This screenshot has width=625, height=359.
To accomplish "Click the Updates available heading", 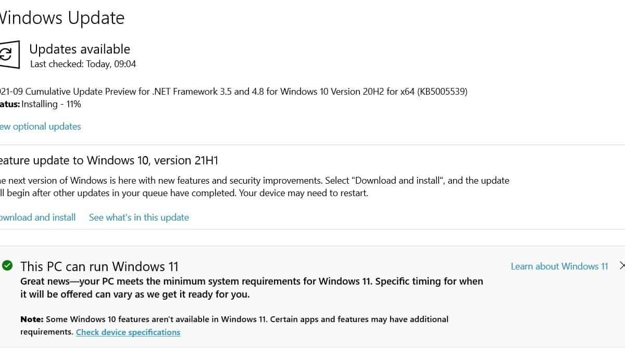I will (x=80, y=49).
